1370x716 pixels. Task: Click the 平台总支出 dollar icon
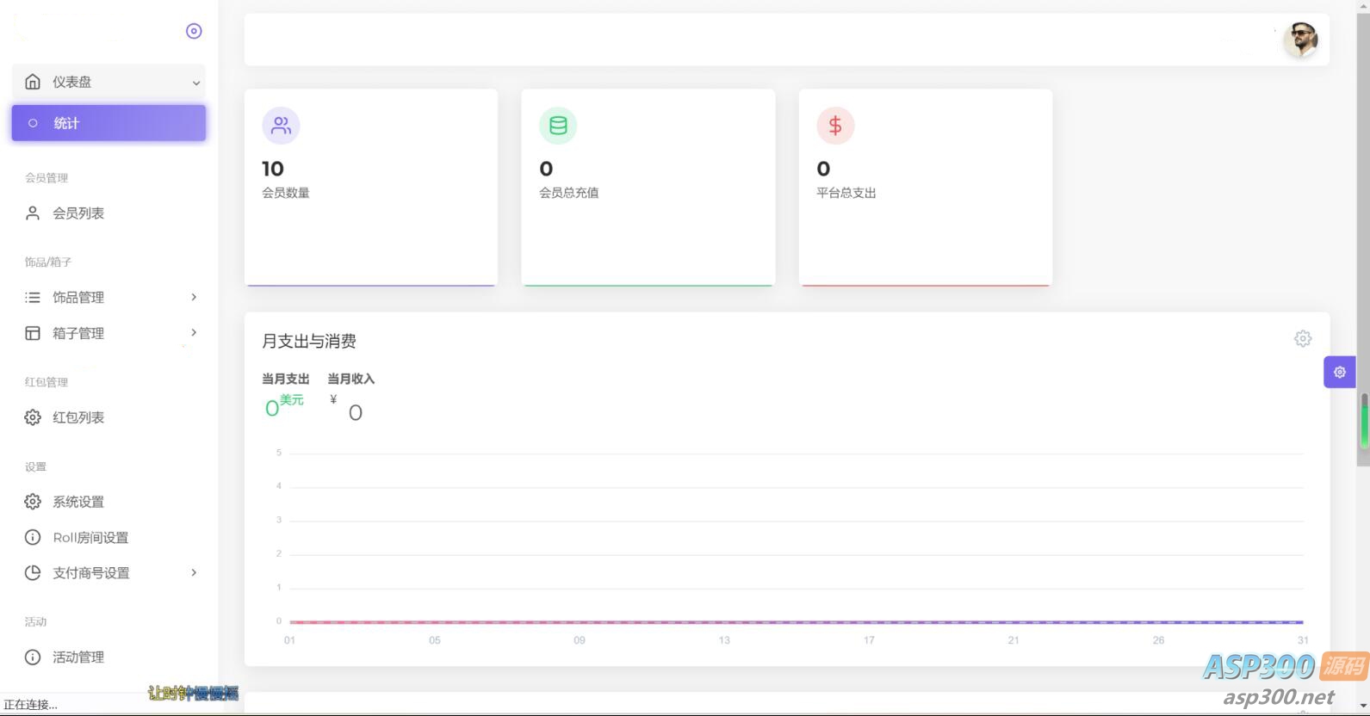[x=834, y=126]
